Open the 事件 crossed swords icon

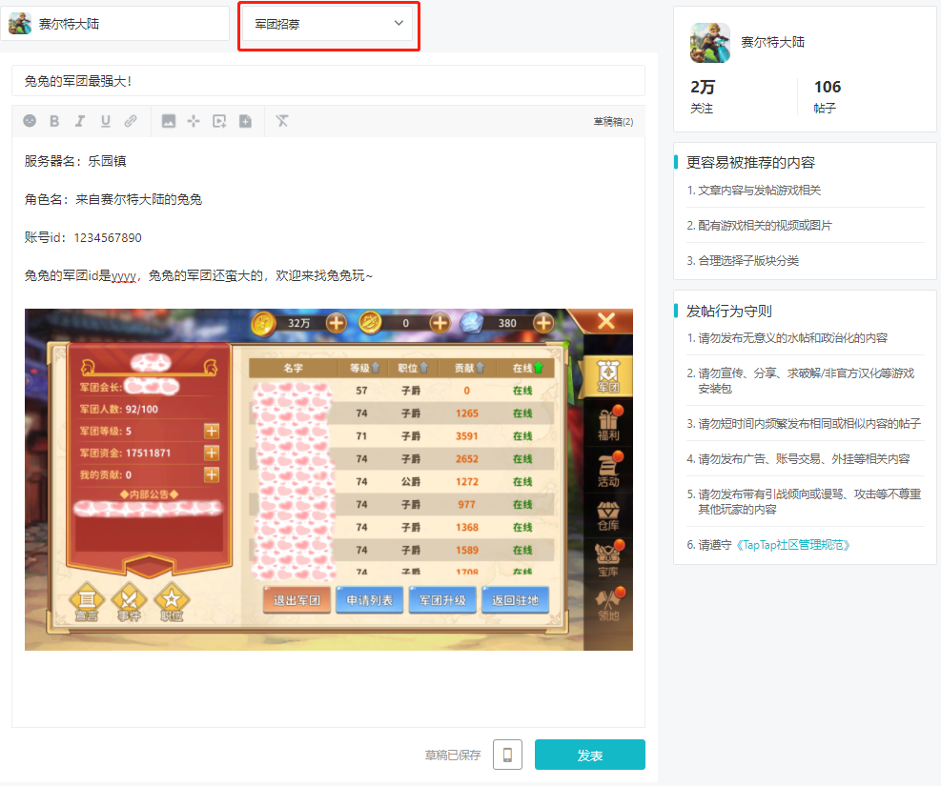click(x=130, y=601)
